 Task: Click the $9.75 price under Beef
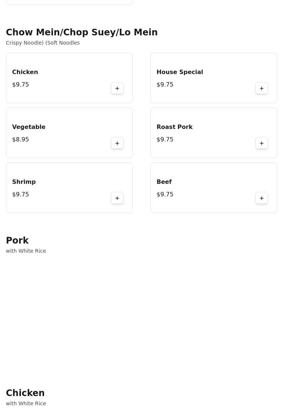[165, 195]
